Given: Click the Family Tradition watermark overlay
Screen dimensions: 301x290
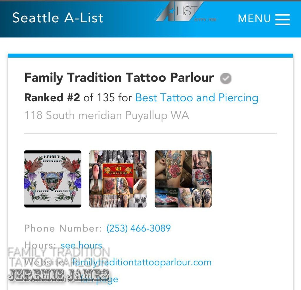Looking at the screenshot, I should [x=59, y=257].
